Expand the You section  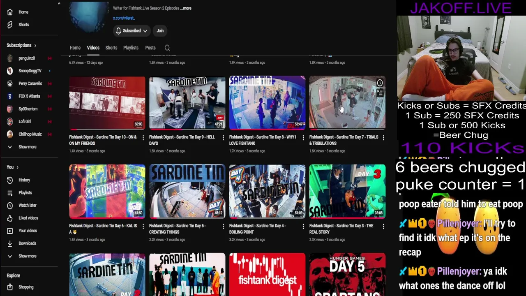click(13, 167)
